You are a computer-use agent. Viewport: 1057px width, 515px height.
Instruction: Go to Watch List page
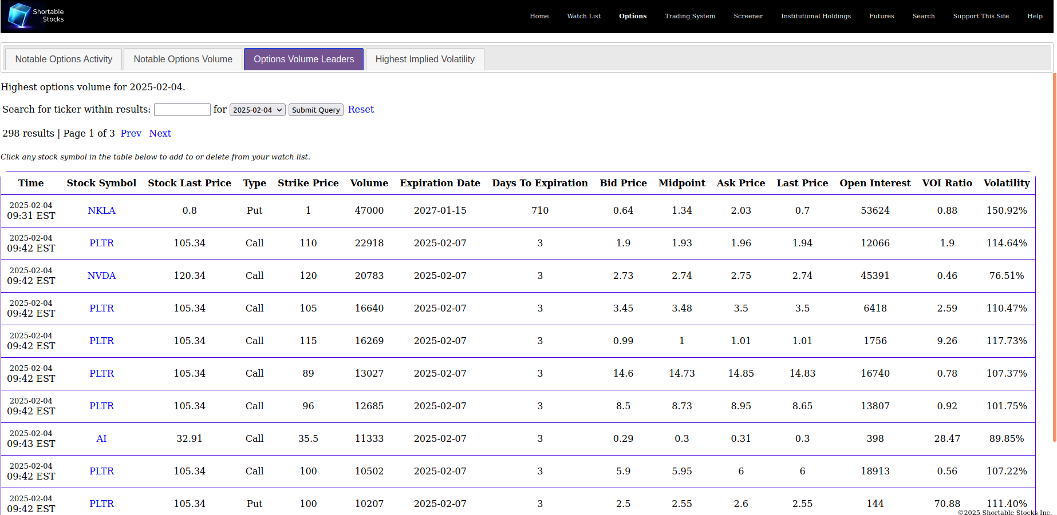(583, 16)
